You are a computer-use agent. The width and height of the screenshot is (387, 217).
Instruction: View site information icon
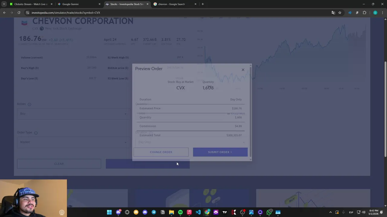(x=28, y=13)
